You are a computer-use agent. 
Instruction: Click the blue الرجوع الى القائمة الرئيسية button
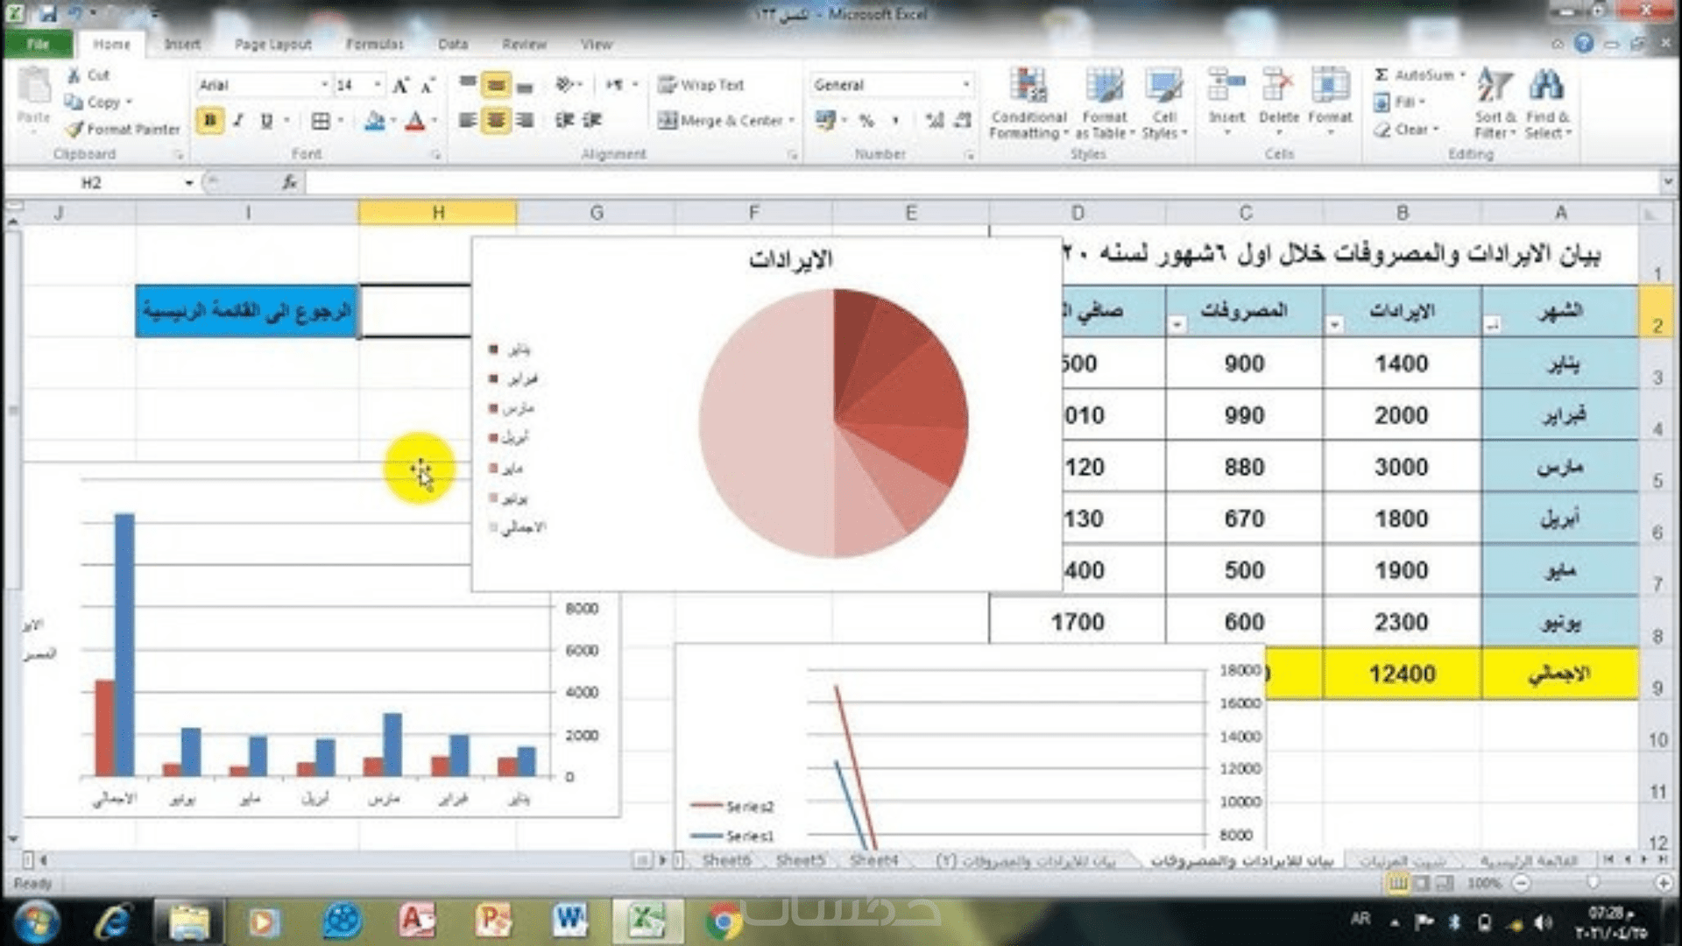(x=247, y=311)
